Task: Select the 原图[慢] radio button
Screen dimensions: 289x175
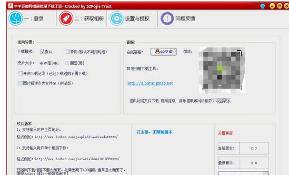Action: coord(67,63)
